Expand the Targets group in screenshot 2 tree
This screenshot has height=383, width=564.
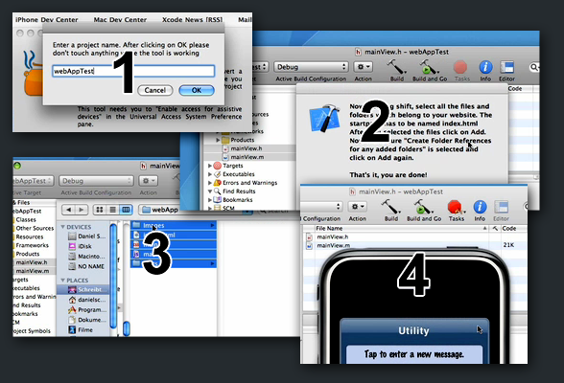click(x=210, y=166)
